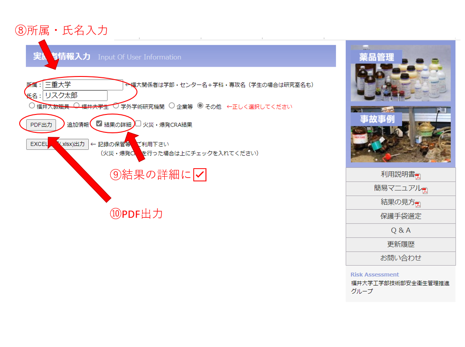465x347 pixels.
Task: Select the 福井大学生 radio button
Action: click(76, 106)
